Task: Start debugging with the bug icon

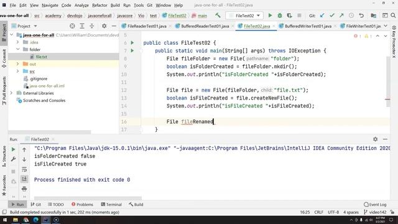Action: coord(280,16)
